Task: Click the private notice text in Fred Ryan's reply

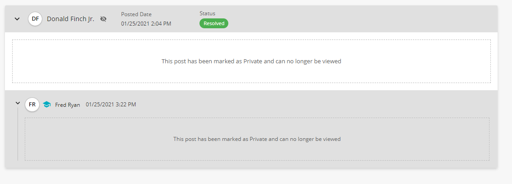Action: 257,139
